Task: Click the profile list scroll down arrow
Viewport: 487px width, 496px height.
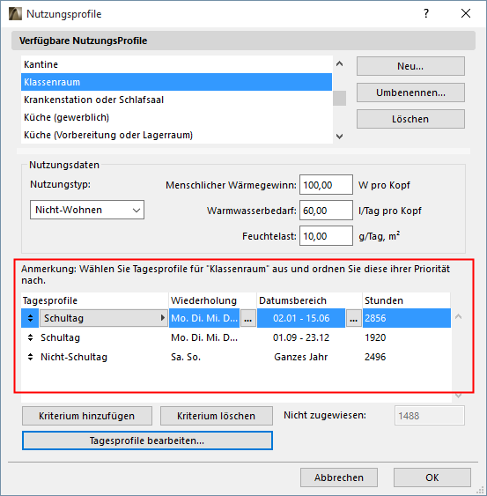Action: coord(339,137)
